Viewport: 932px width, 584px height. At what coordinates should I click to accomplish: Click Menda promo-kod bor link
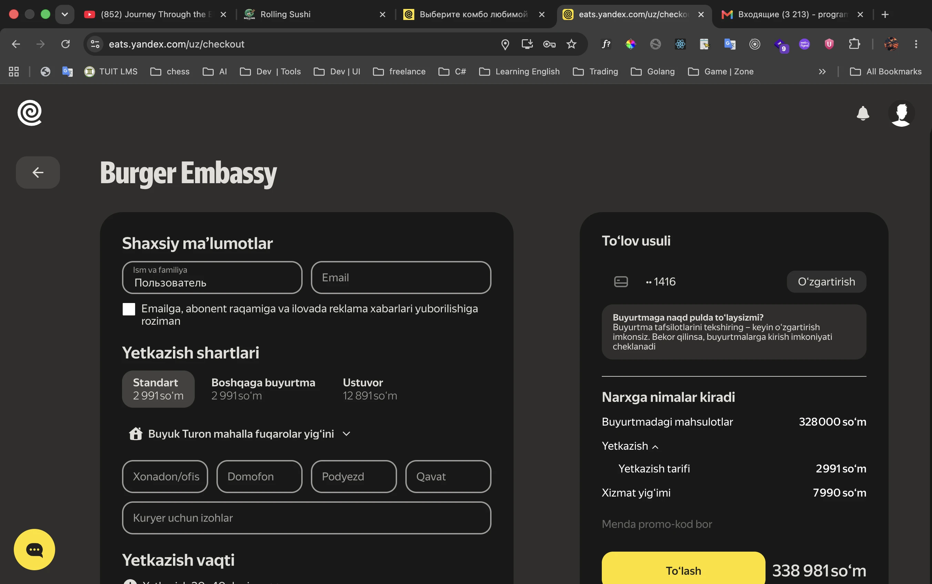657,524
